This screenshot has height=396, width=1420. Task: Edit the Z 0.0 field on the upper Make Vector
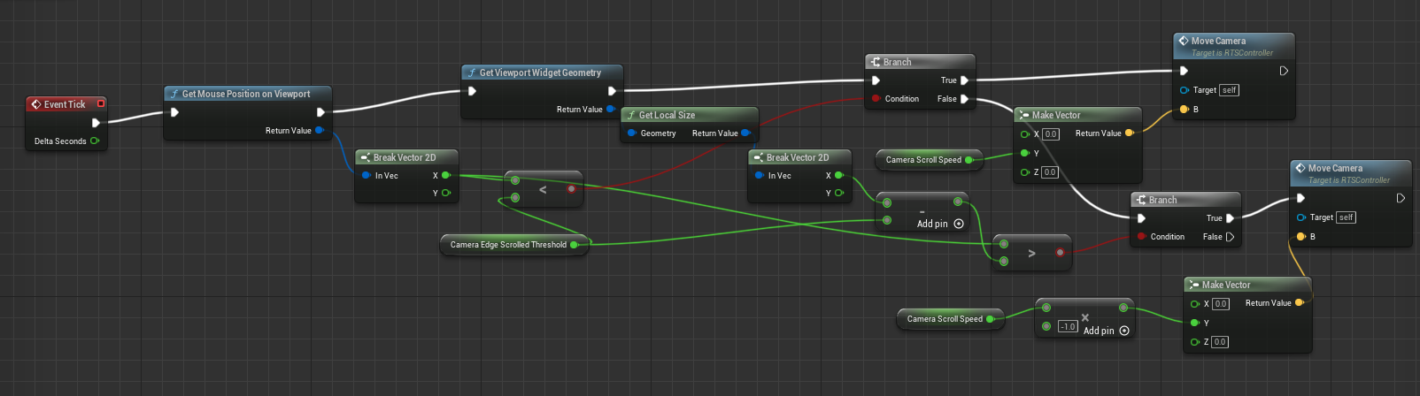click(1050, 172)
